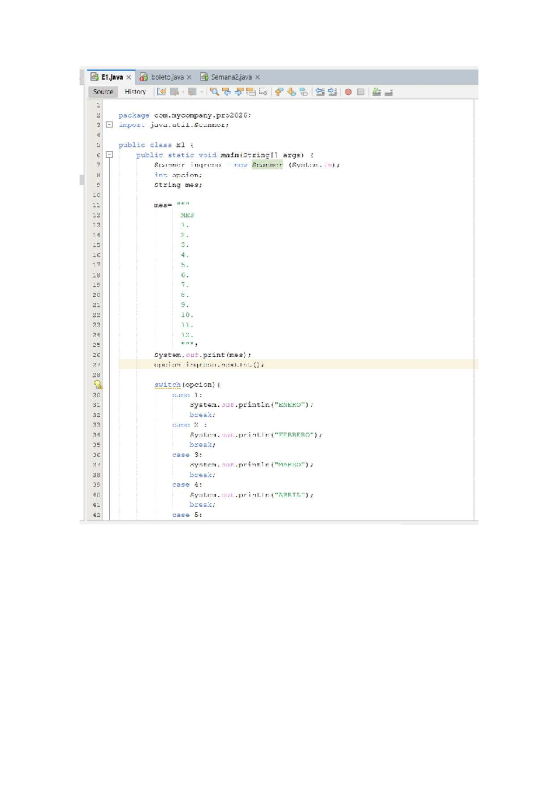The image size is (558, 789).
Task: Click the "MARZO" println line
Action: [x=252, y=464]
